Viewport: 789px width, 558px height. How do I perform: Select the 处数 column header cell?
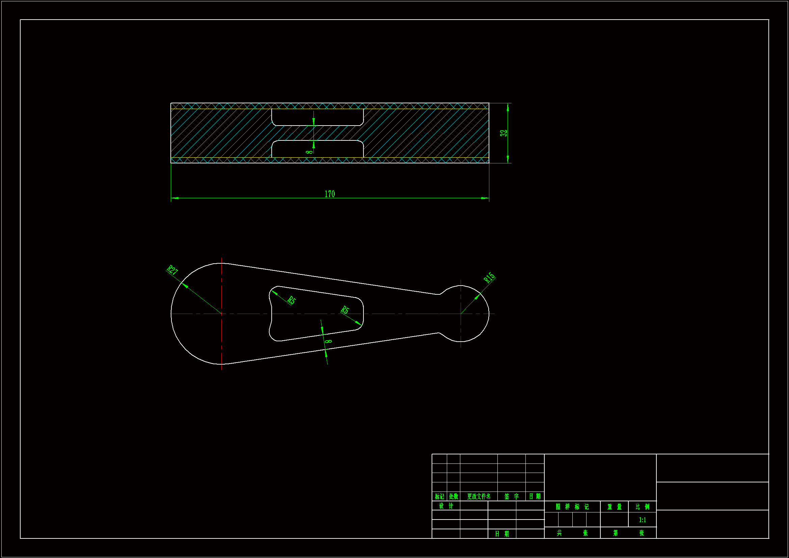453,497
